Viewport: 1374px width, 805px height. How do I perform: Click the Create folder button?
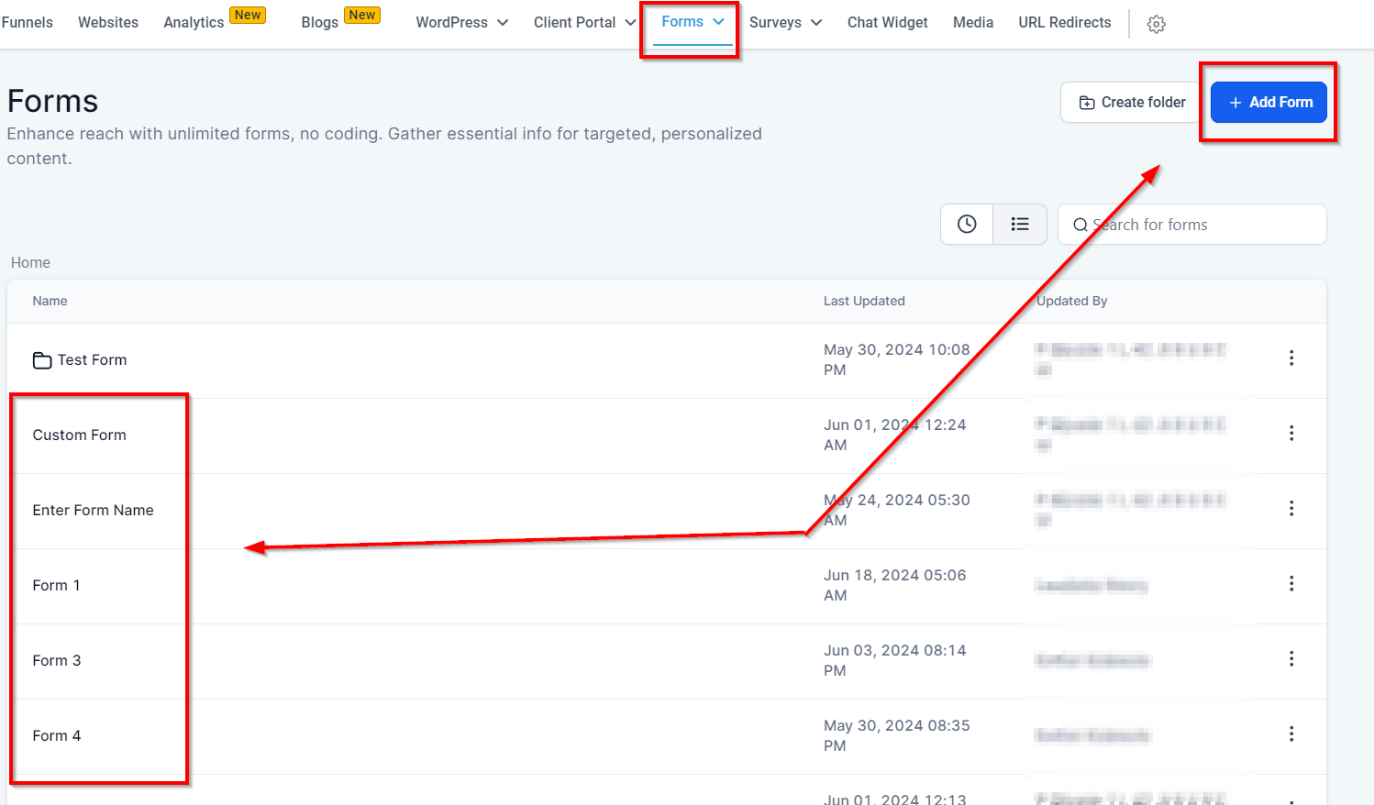point(1133,102)
